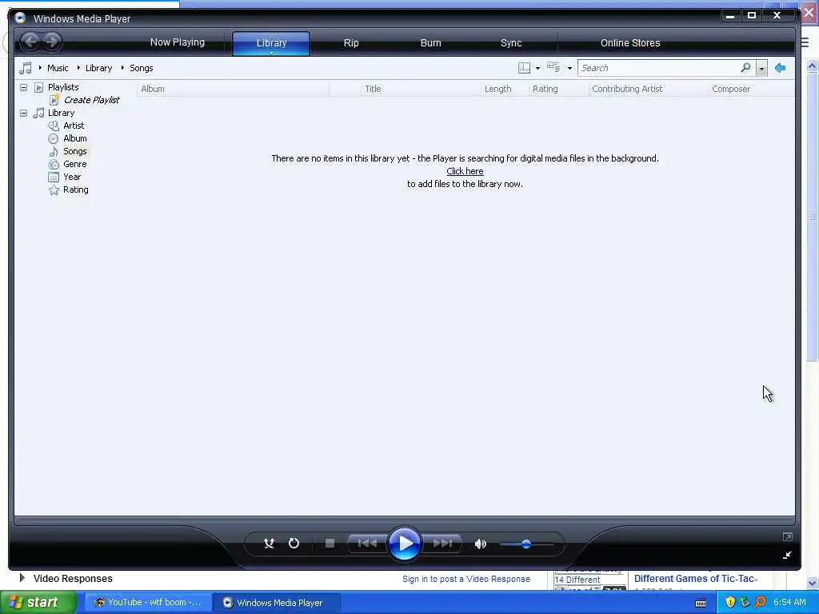Sort by Contributing Artist column header
This screenshot has width=819, height=614.
[x=648, y=89]
